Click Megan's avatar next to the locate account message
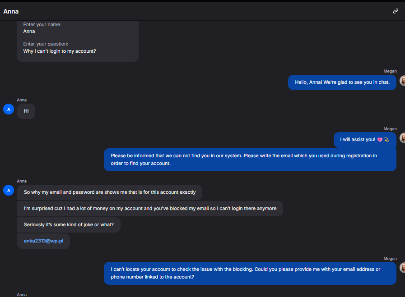Image resolution: width=405 pixels, height=297 pixels. click(402, 268)
